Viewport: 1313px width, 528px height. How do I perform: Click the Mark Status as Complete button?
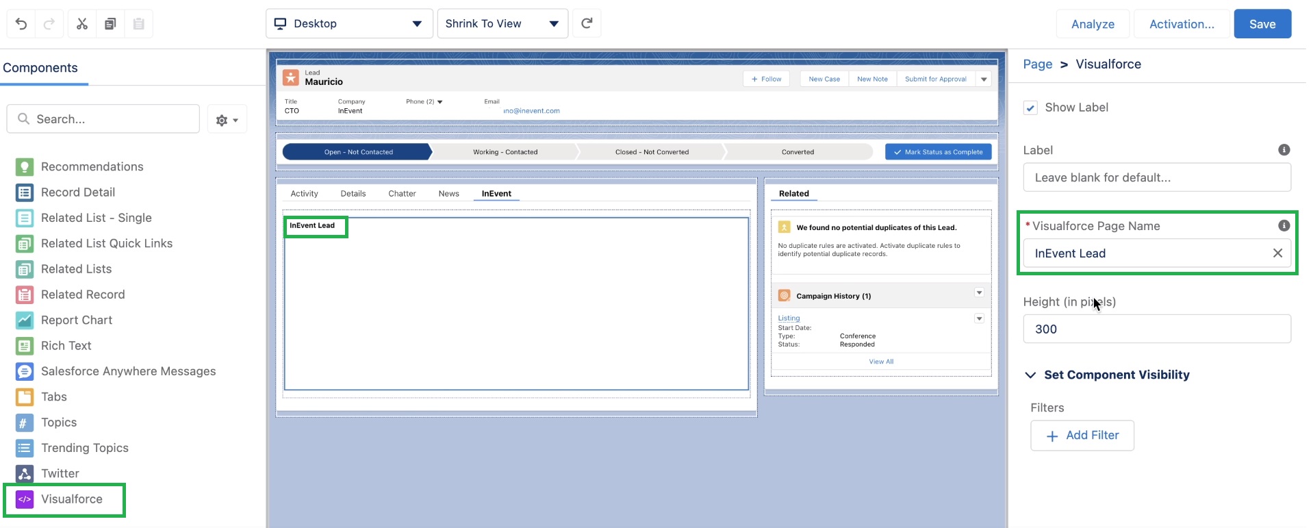[939, 152]
